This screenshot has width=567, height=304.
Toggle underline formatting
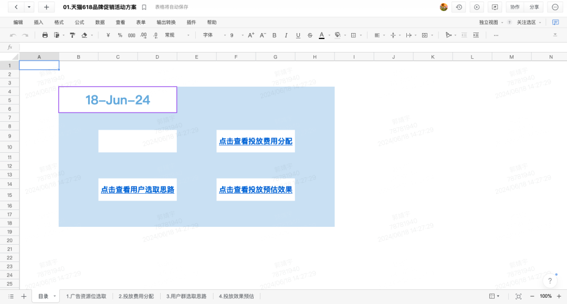pyautogui.click(x=298, y=35)
